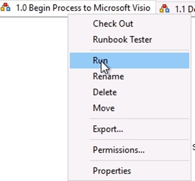Switch to the 1.0 Begin Process to Microsoft Visio tab

click(x=78, y=8)
